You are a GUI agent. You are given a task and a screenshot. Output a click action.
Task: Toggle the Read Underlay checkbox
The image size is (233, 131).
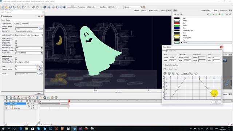(x=16, y=45)
